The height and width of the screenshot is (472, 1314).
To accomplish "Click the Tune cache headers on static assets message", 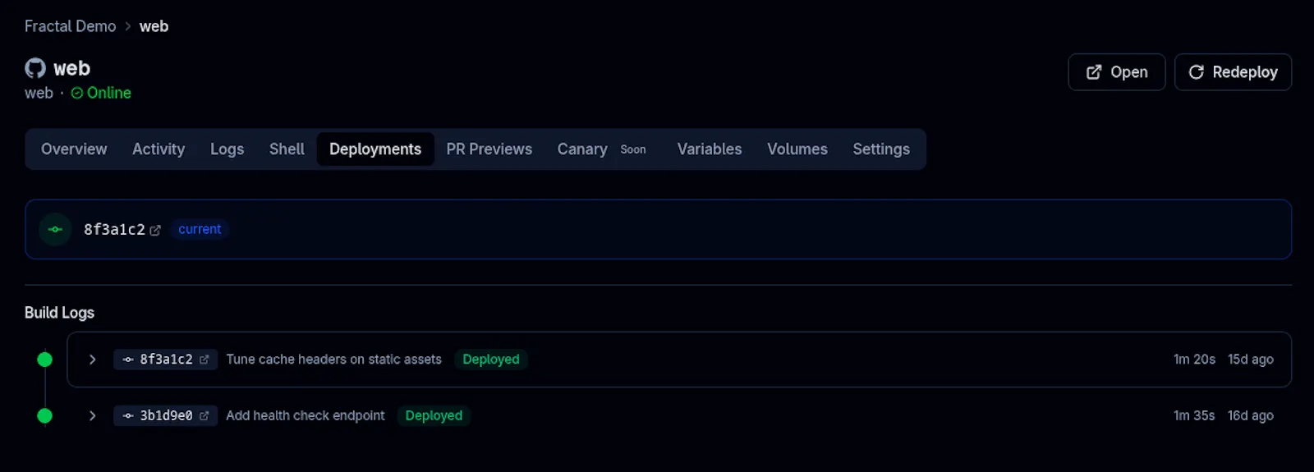I will (334, 360).
